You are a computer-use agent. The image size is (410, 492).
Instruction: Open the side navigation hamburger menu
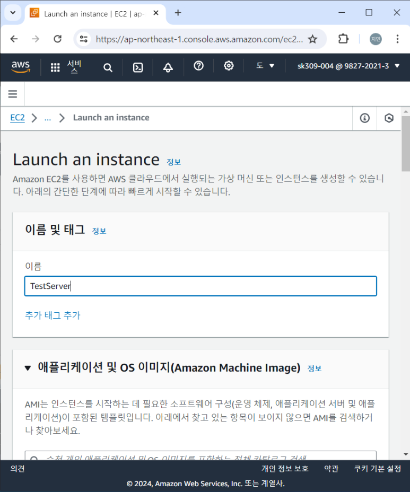pos(13,94)
